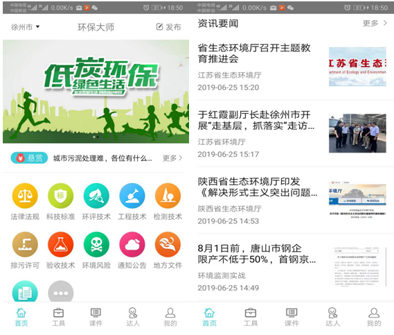The image size is (394, 335).
Task: Switch to the 工具 tab in left screen
Action: (x=58, y=317)
